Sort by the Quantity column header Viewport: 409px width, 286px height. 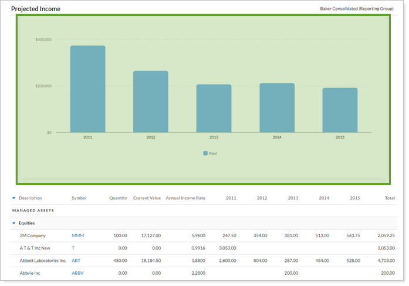pyautogui.click(x=118, y=198)
